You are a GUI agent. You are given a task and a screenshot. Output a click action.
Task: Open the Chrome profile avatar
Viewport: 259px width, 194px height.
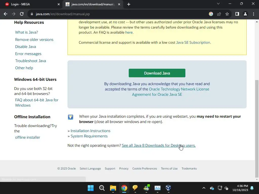[x=245, y=14]
